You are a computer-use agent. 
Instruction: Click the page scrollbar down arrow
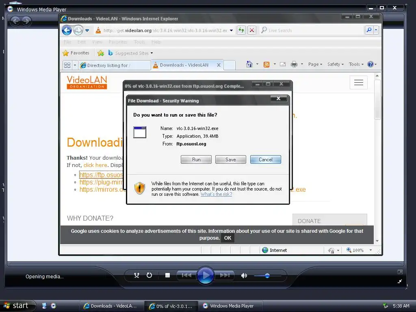coord(377,241)
